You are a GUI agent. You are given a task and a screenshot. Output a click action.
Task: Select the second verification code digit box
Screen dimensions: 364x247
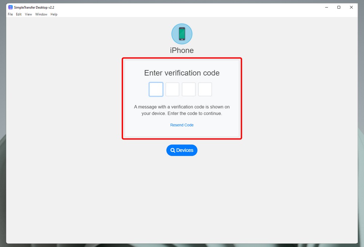(172, 89)
